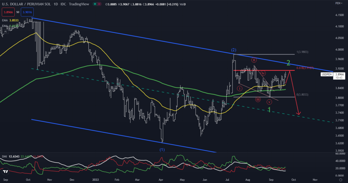The width and height of the screenshot is (348, 183).
Task: Click the circled red wave v marker
Action: click(x=269, y=102)
